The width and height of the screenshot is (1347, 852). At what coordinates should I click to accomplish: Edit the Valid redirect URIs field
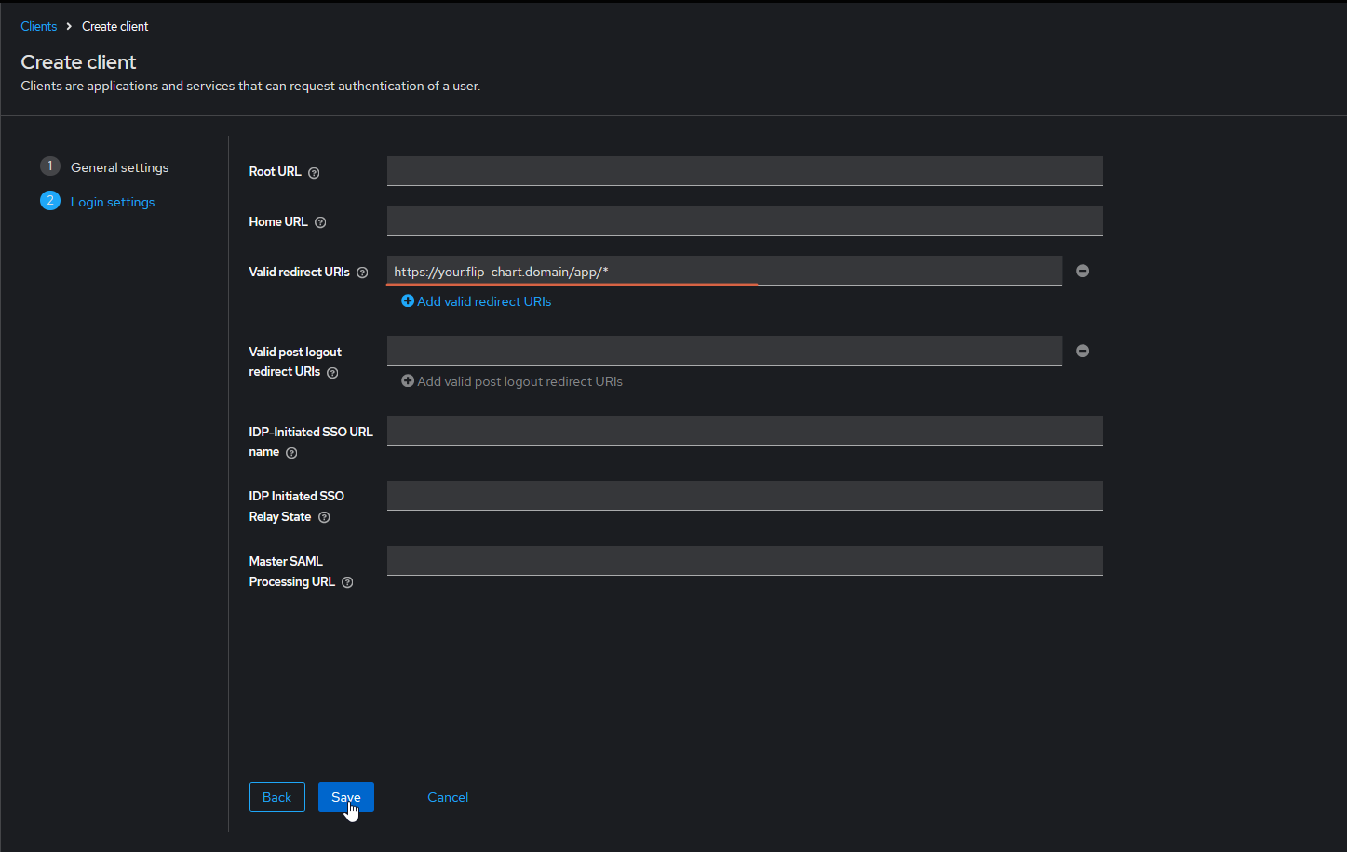click(724, 271)
